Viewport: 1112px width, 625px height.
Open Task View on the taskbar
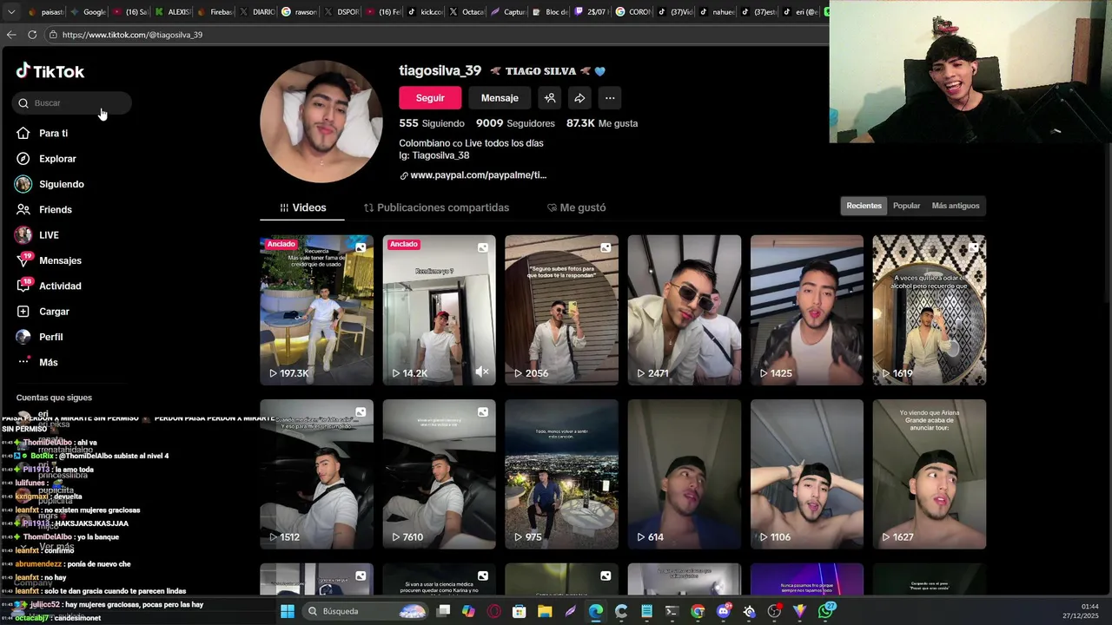point(443,611)
